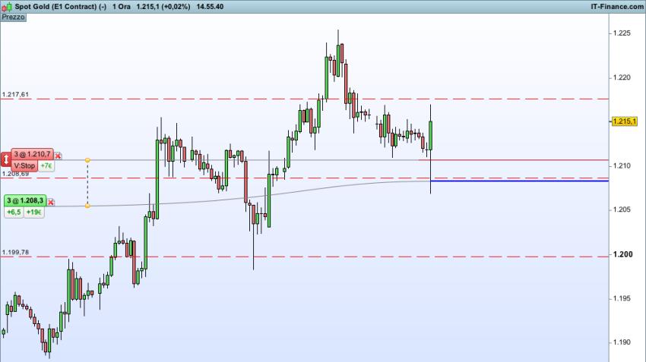
Task: Click the 1.208,69 horizontal level label
Action: (x=15, y=174)
